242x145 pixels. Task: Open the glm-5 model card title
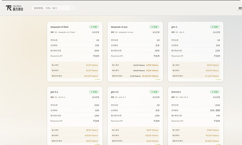[x=174, y=27]
